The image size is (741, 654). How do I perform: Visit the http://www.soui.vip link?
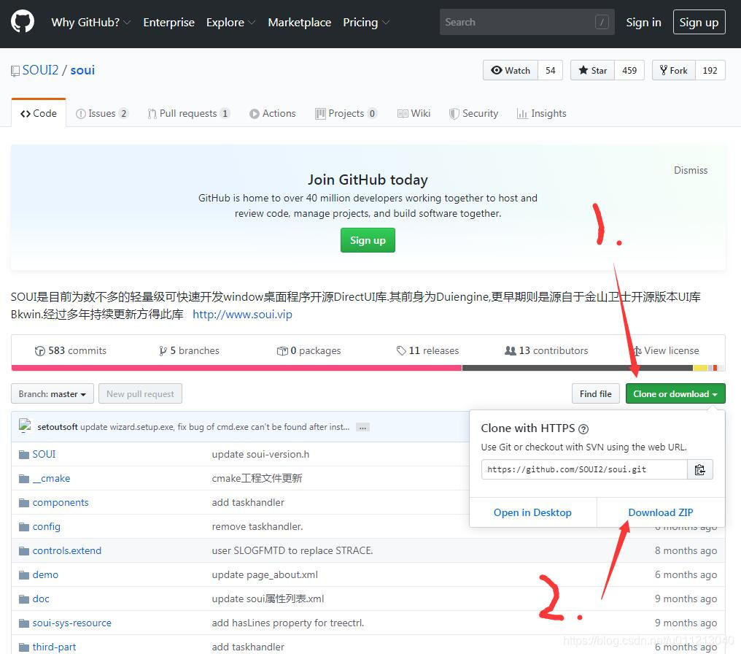[x=242, y=314]
